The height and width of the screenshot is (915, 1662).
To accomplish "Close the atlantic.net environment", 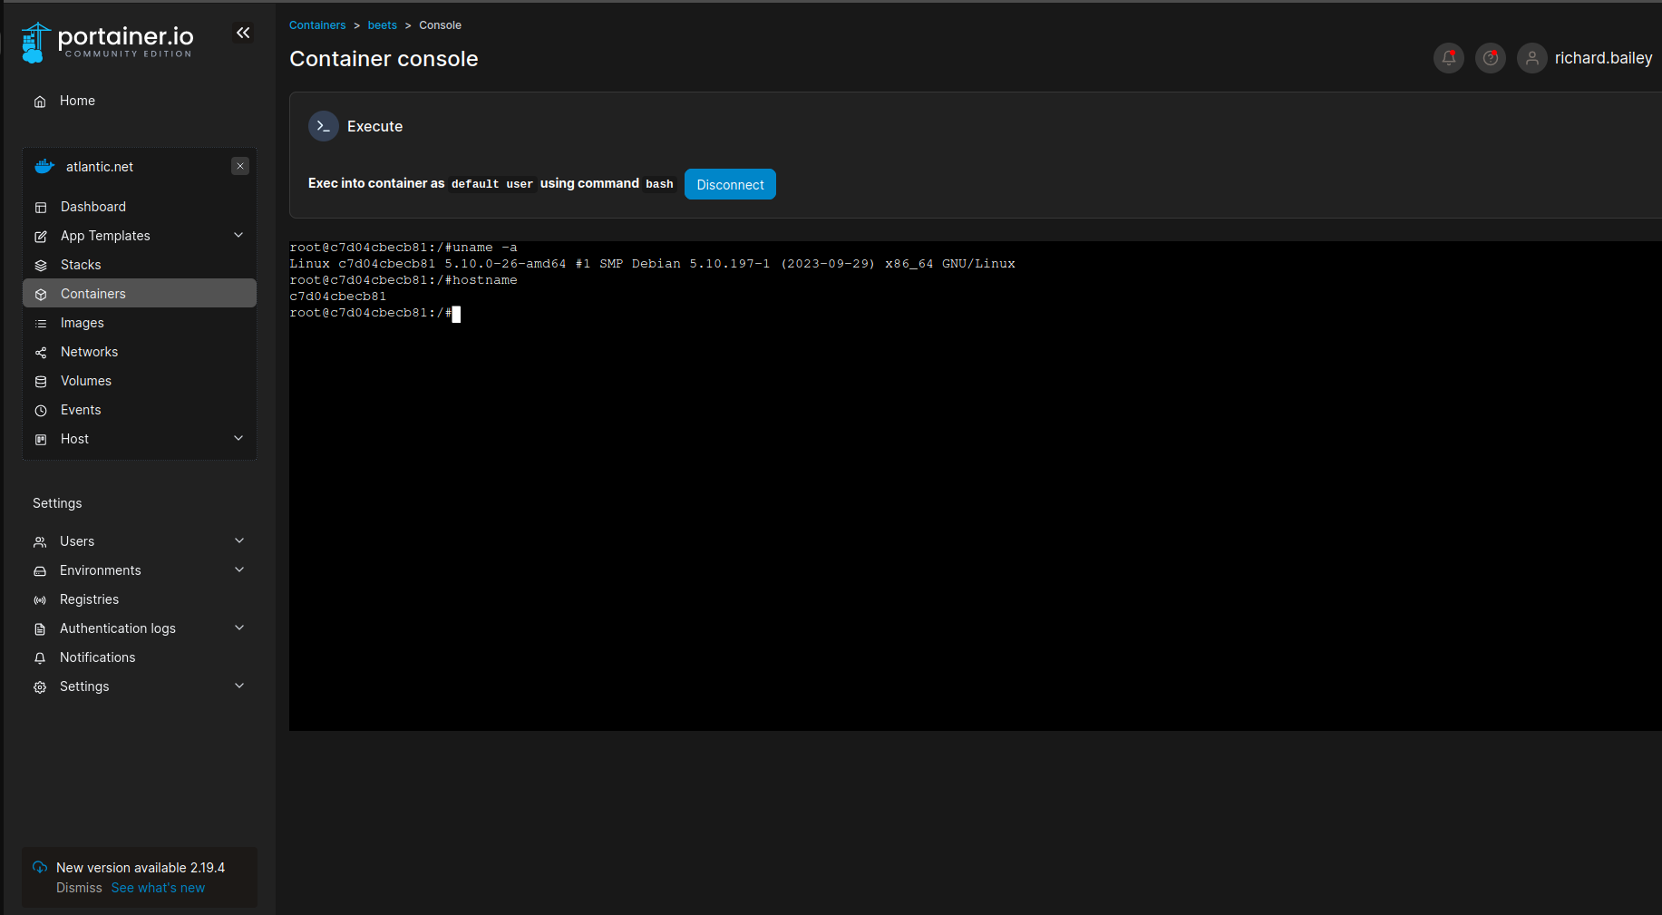I will pyautogui.click(x=240, y=166).
